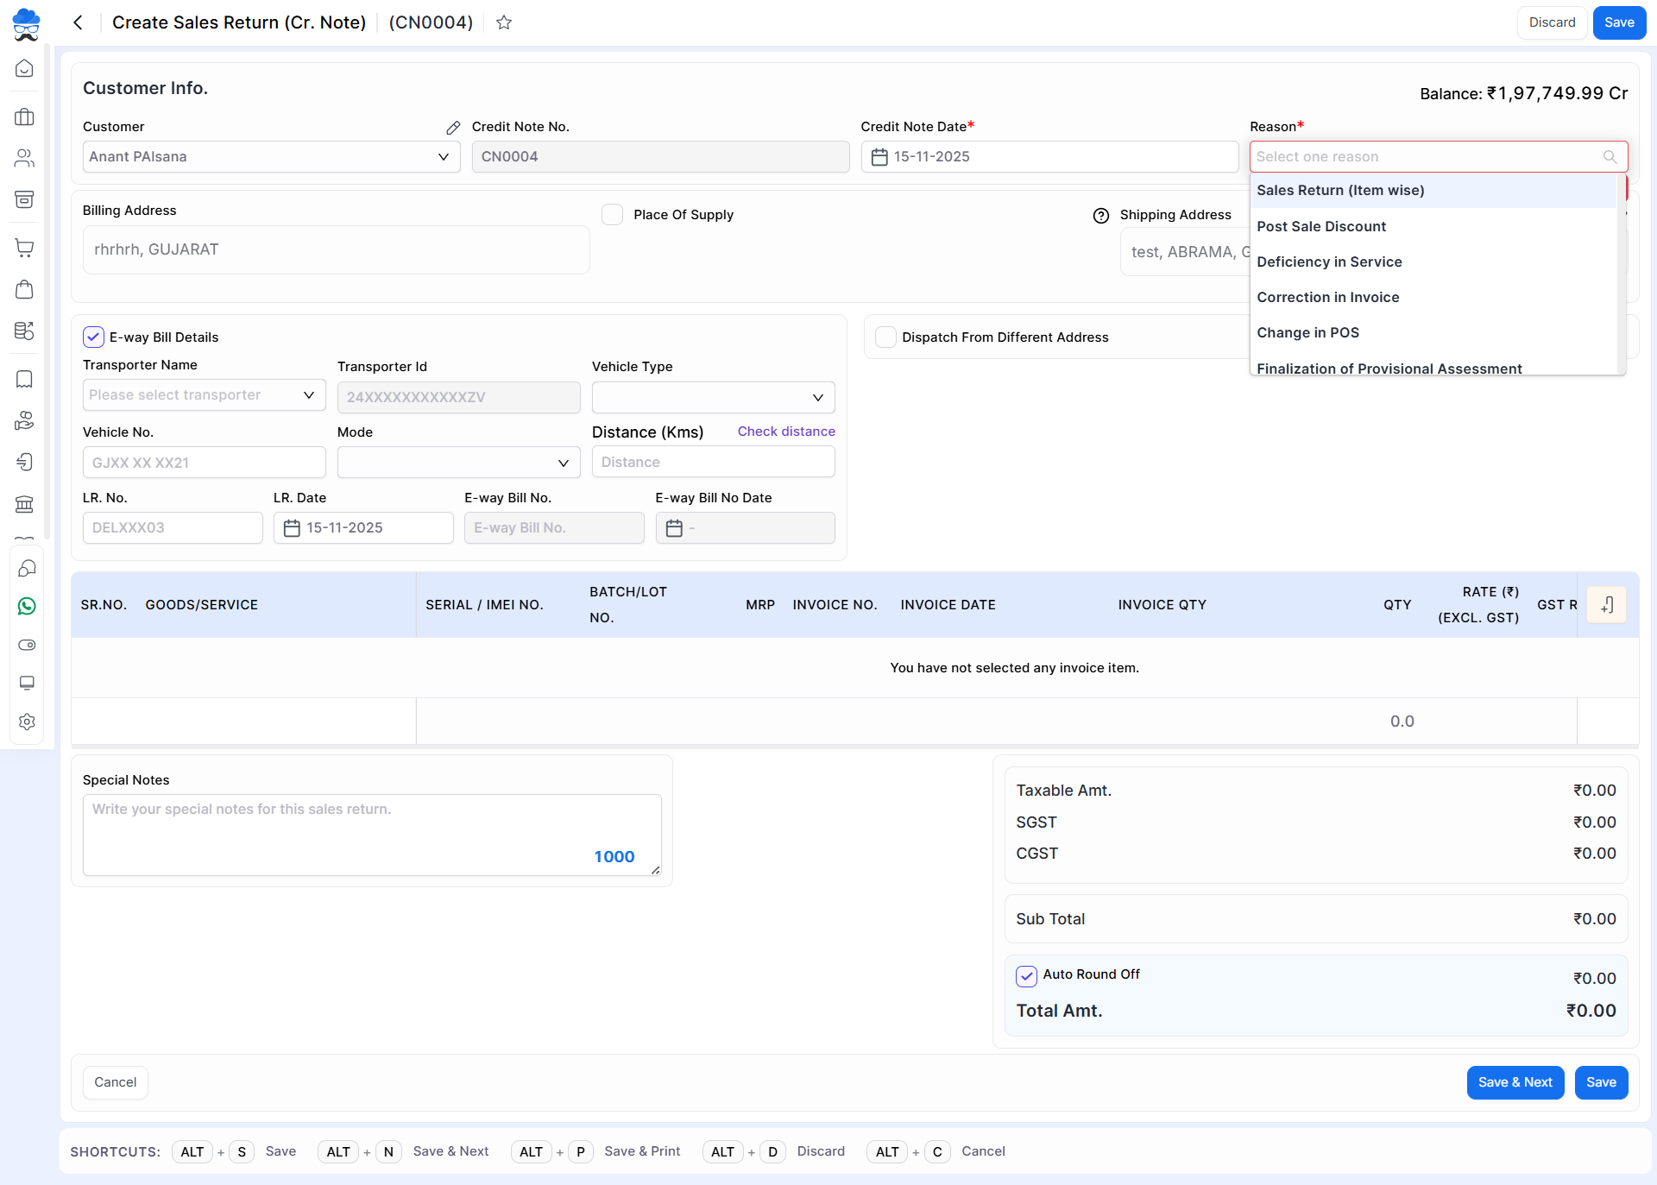Open home icon in sidebar
The width and height of the screenshot is (1657, 1185).
coord(25,68)
